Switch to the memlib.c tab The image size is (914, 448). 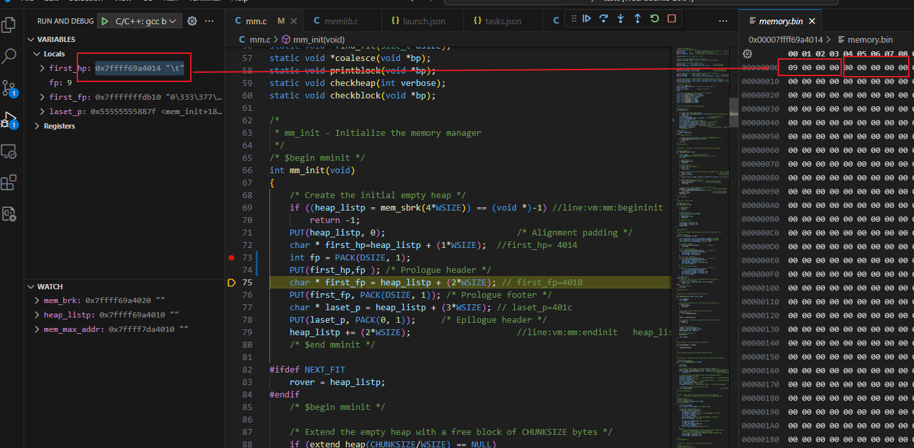[x=340, y=21]
